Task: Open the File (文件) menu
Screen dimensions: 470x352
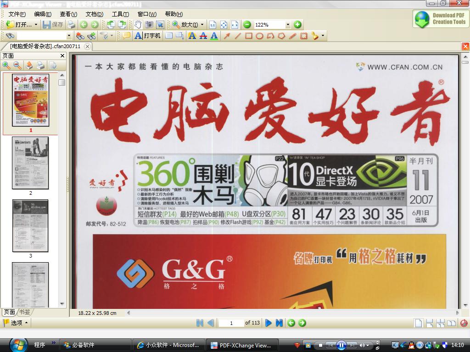Action: [x=17, y=14]
